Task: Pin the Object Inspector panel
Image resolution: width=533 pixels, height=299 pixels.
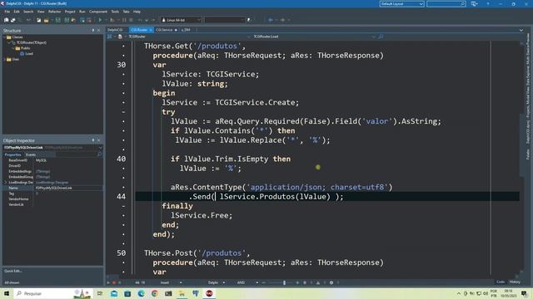Action: 93,140
